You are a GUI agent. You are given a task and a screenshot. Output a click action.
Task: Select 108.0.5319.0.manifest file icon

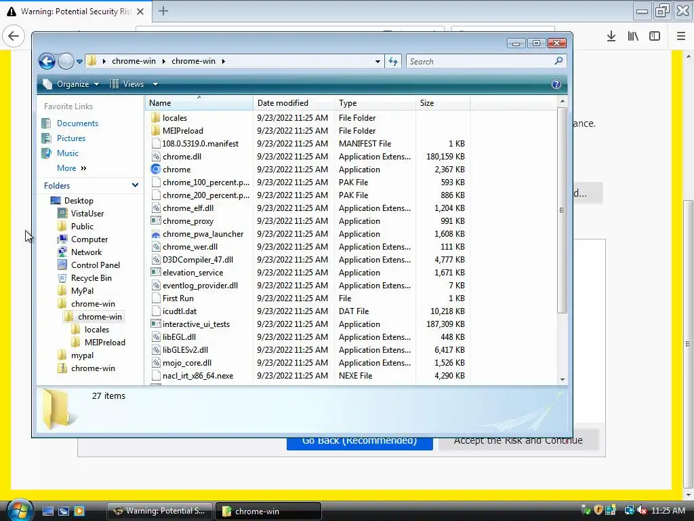click(x=155, y=144)
